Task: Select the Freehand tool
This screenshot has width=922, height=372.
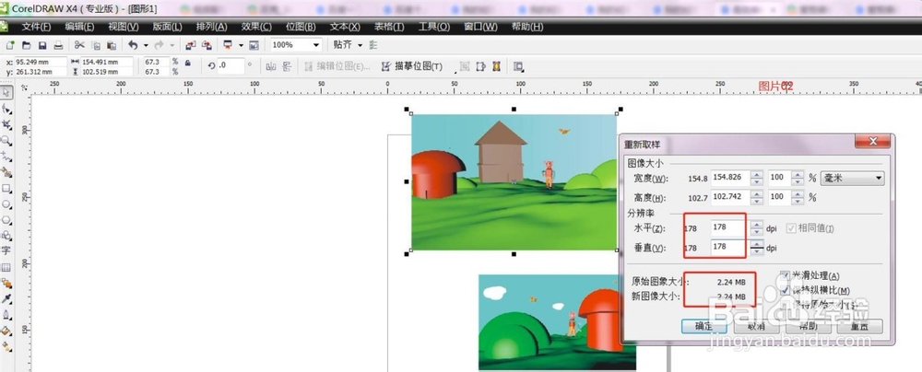Action: pyautogui.click(x=6, y=157)
